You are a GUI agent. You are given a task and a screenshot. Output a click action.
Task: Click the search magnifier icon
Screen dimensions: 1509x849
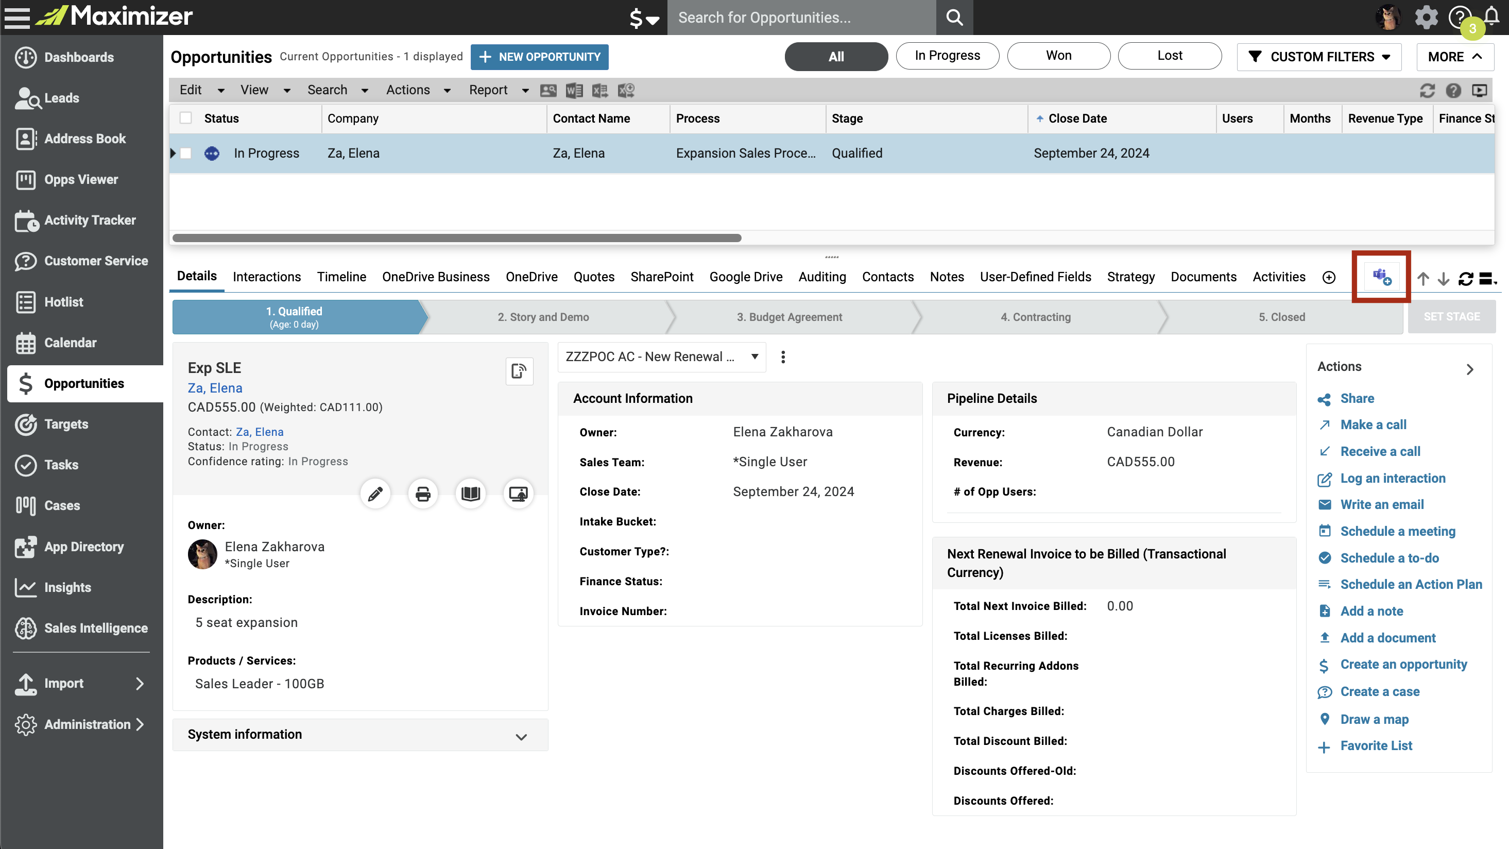pos(954,18)
